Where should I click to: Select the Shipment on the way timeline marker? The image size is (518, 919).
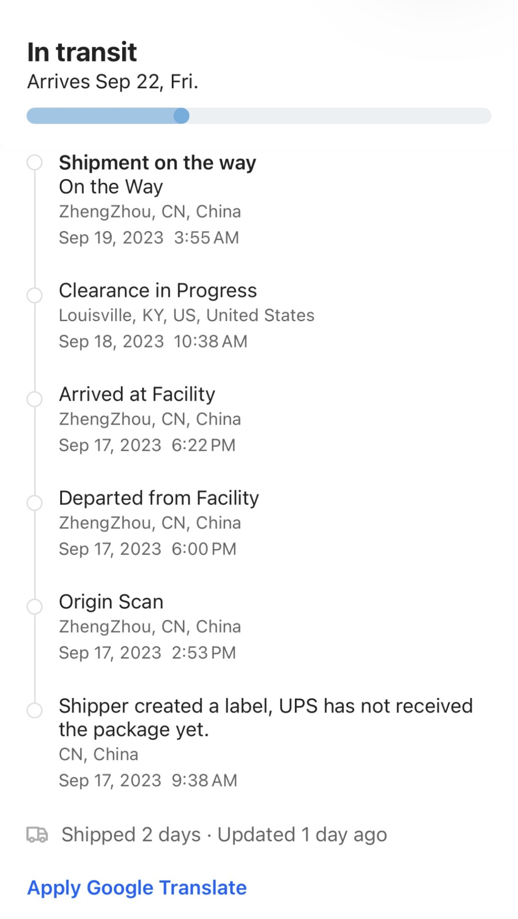(34, 163)
